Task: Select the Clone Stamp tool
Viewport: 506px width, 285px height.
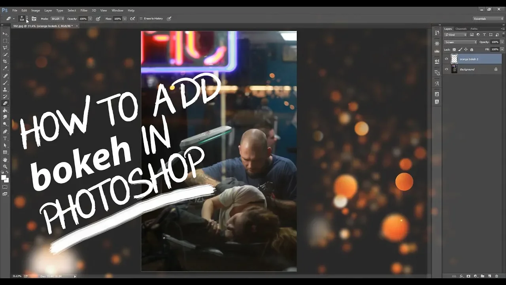Action: tap(5, 90)
